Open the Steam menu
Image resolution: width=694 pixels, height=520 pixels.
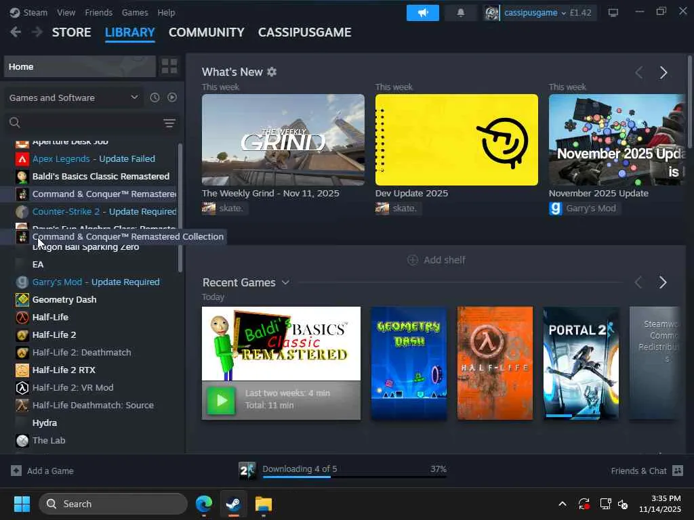click(35, 13)
